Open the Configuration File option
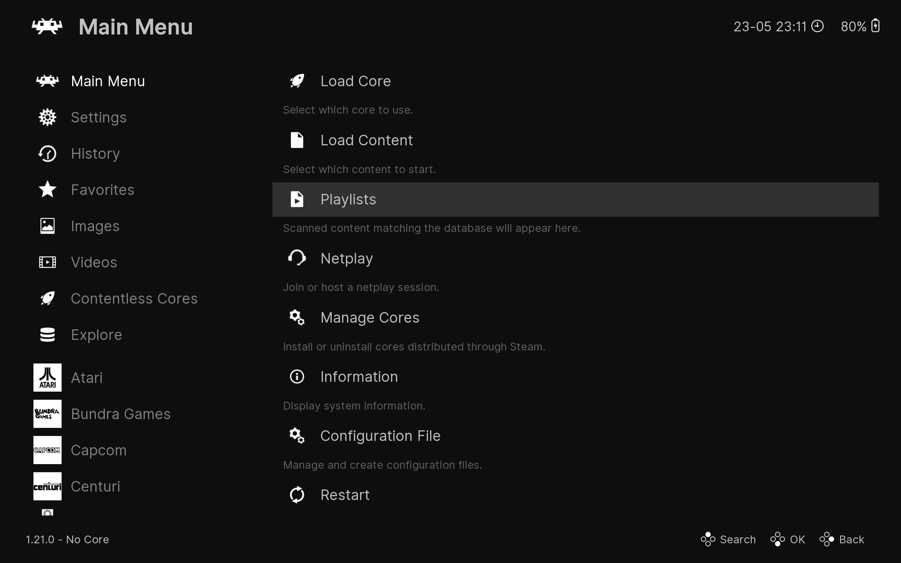Viewport: 901px width, 563px height. [575, 436]
